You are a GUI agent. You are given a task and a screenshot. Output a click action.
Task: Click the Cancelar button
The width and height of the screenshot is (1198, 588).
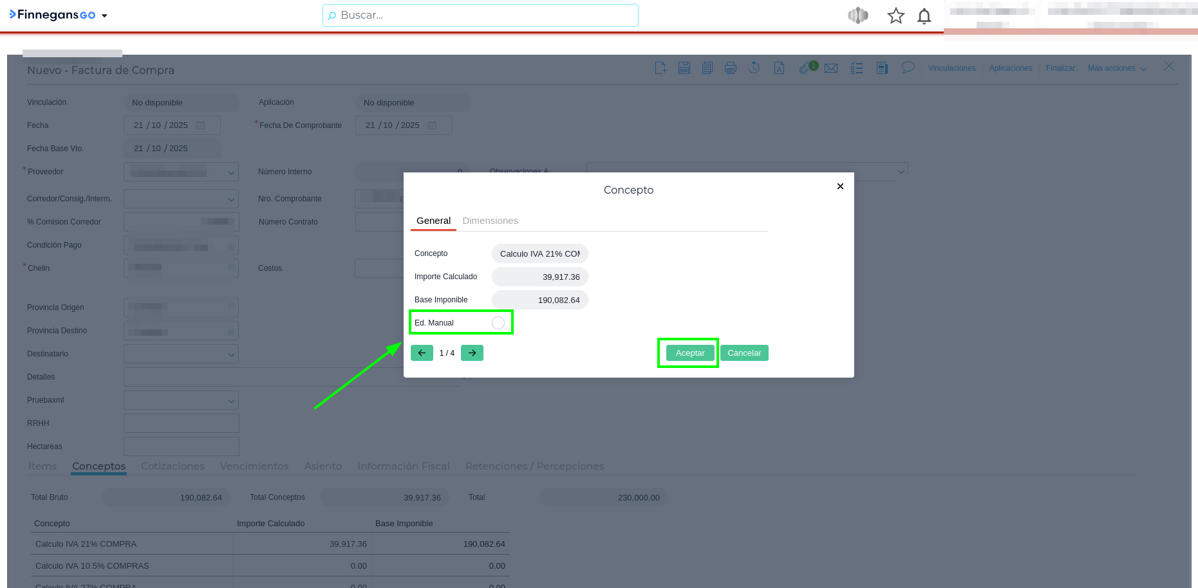click(744, 353)
